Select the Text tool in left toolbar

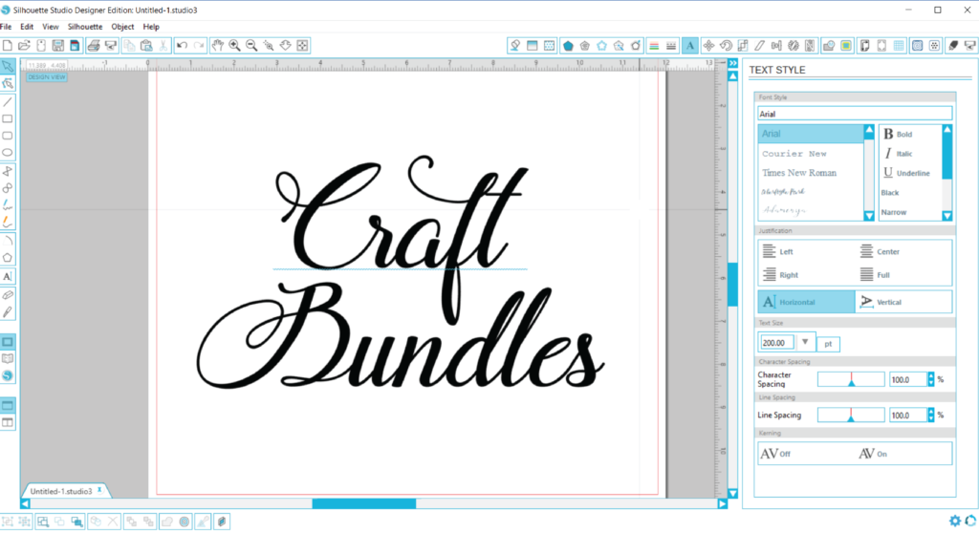point(8,276)
